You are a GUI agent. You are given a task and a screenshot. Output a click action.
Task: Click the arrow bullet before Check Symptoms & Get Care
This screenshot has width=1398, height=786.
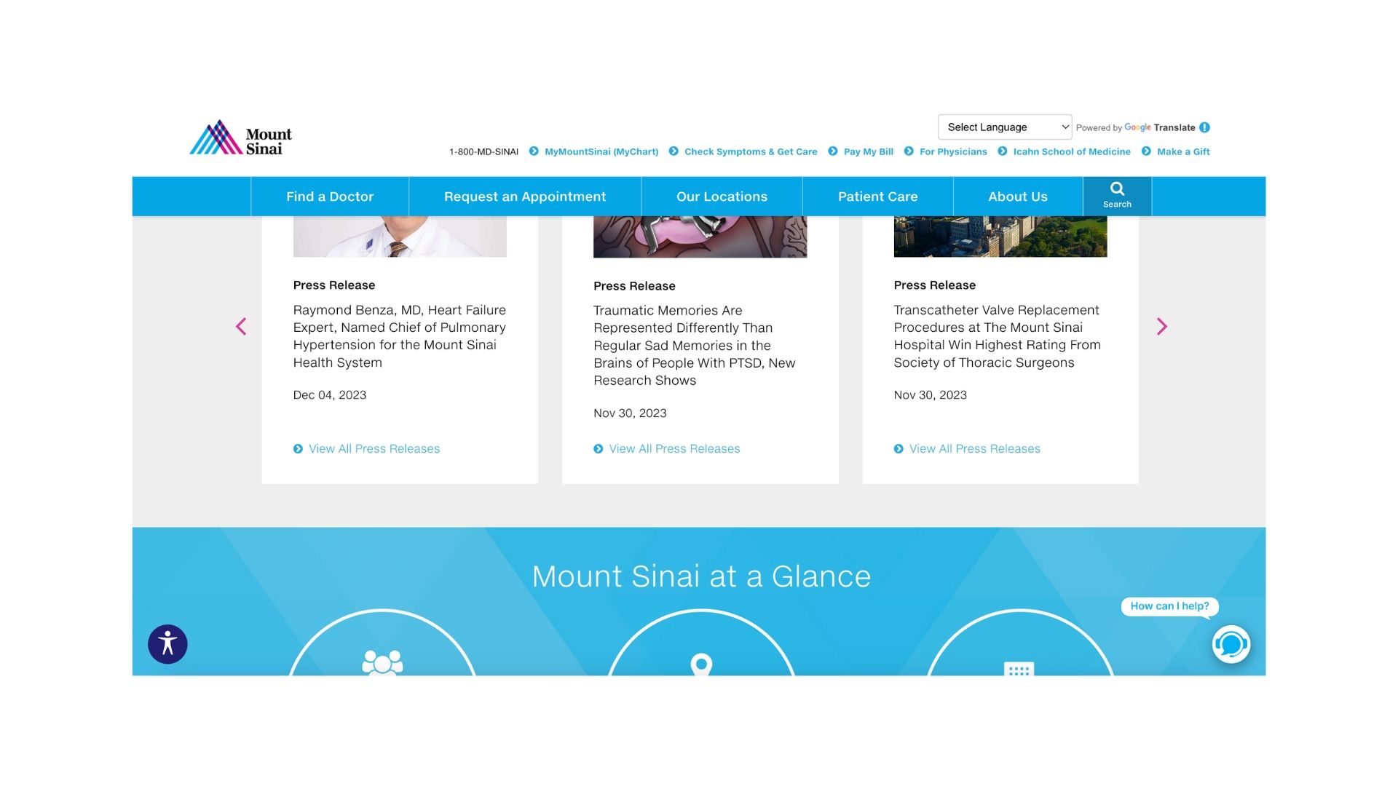click(674, 151)
